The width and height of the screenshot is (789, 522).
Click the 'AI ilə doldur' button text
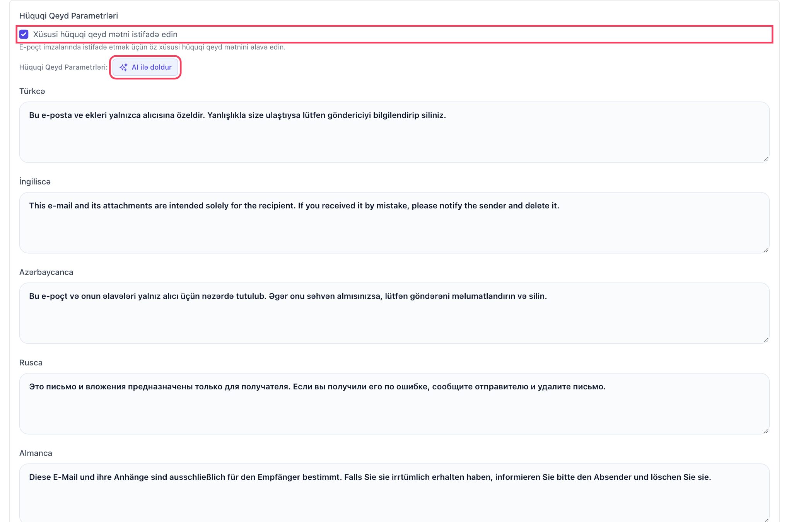pyautogui.click(x=152, y=67)
